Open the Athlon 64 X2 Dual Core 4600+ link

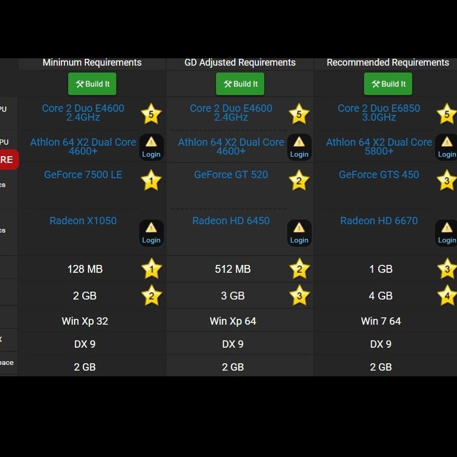[83, 146]
